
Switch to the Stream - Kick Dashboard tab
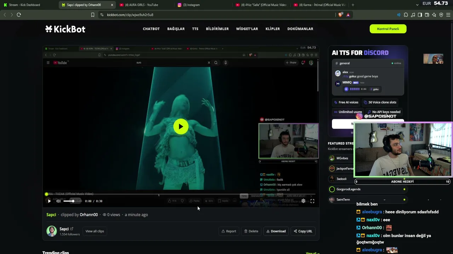29,5
